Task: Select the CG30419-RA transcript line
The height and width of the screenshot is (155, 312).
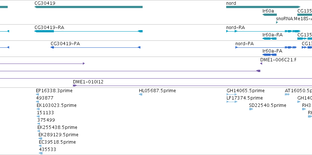Action: (x=89, y=31)
